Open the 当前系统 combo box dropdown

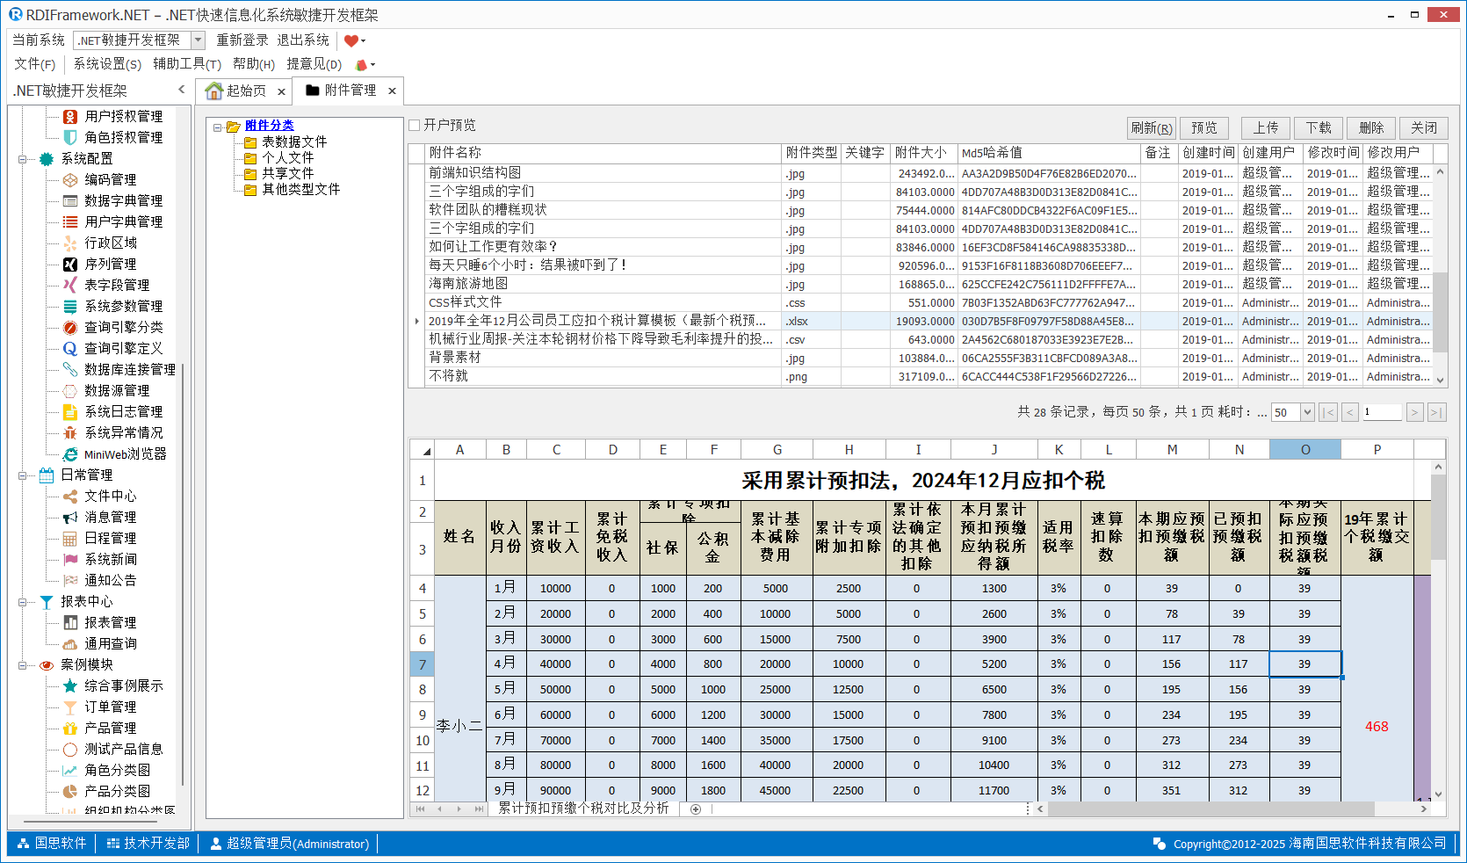(198, 40)
